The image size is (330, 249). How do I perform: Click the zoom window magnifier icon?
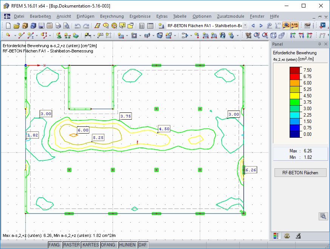click(x=256, y=35)
